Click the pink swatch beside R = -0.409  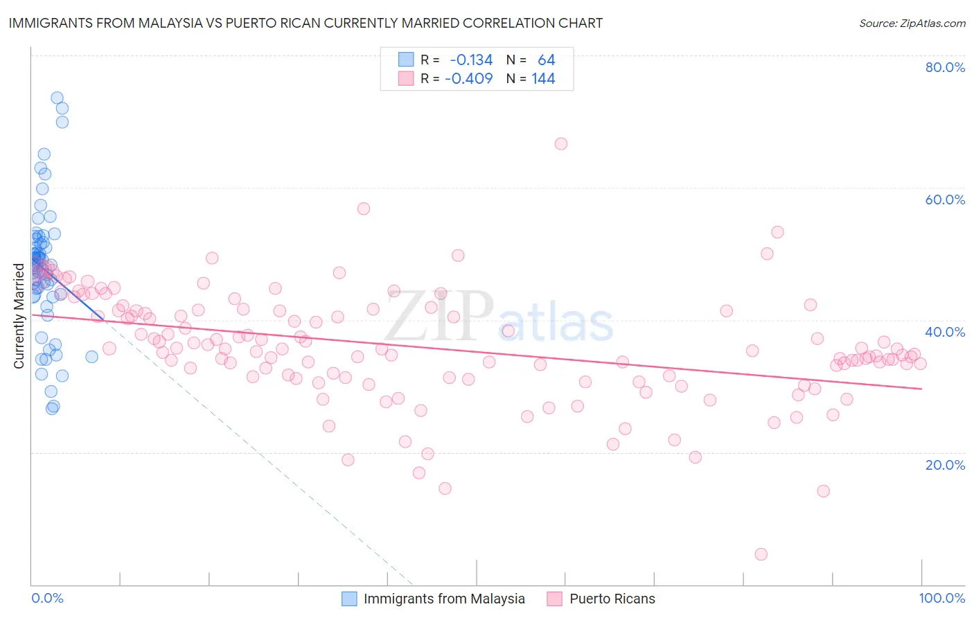[x=406, y=78]
